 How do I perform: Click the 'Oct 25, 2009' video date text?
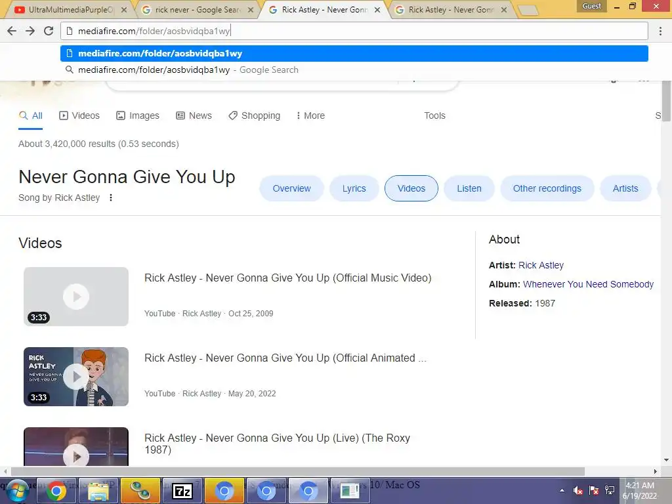[x=251, y=313]
